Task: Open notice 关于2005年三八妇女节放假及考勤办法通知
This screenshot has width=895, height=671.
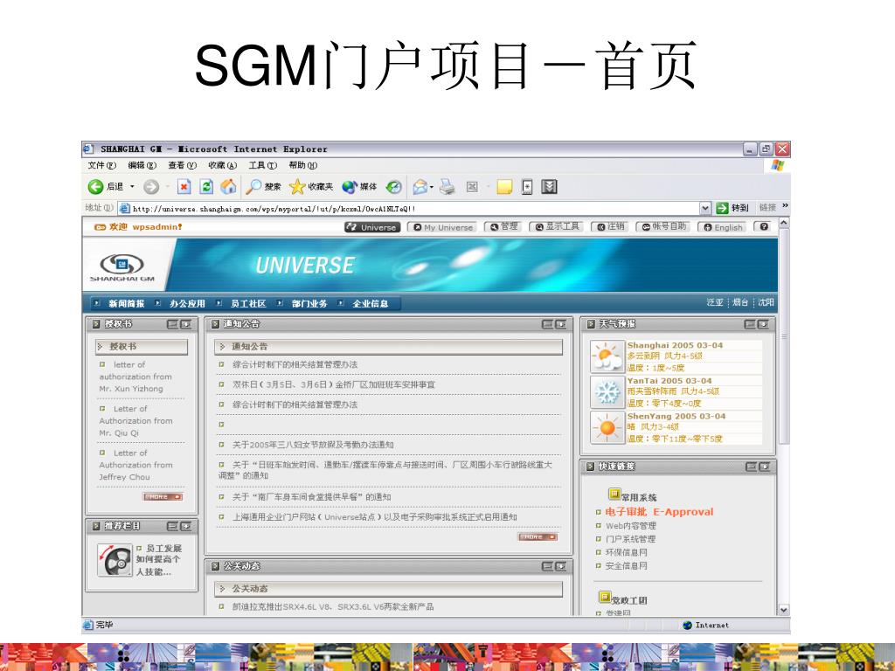Action: (x=313, y=445)
